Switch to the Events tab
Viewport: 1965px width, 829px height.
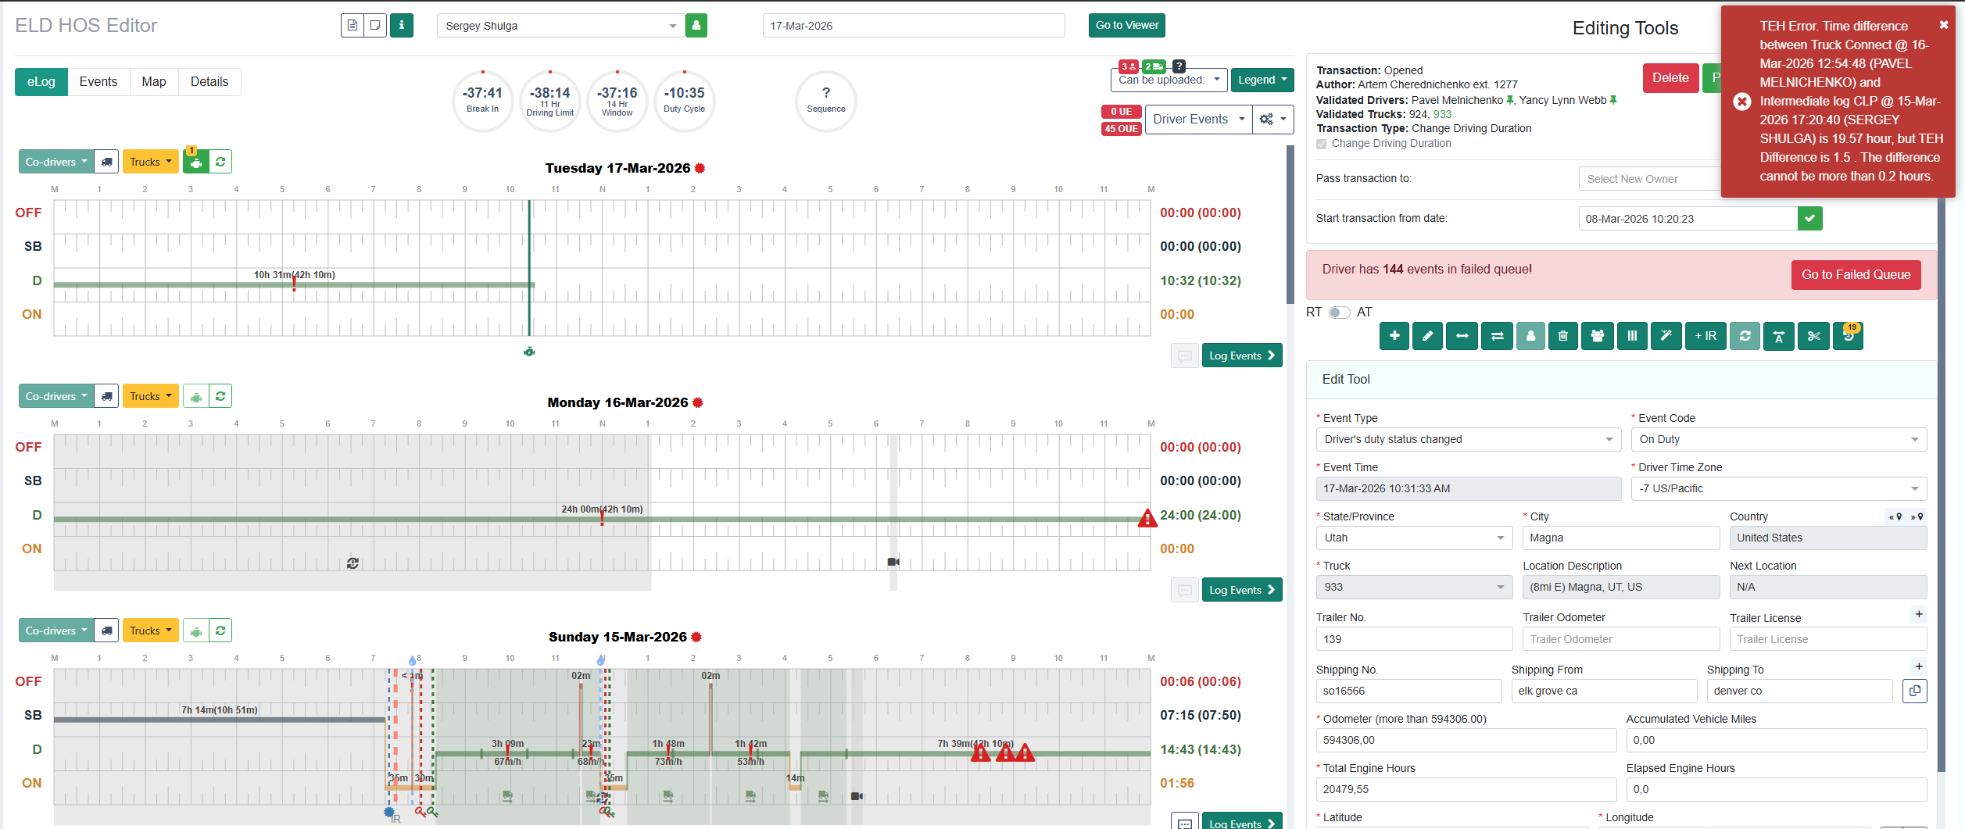(x=98, y=82)
